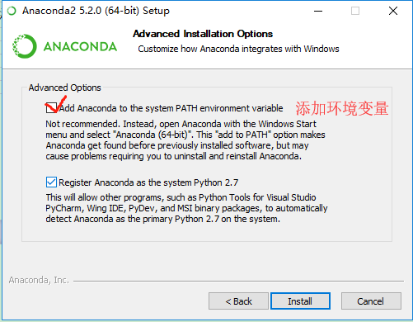This screenshot has width=413, height=322.
Task: Click the 'Add Anaconda to the system PATH' label
Action: pyautogui.click(x=171, y=108)
